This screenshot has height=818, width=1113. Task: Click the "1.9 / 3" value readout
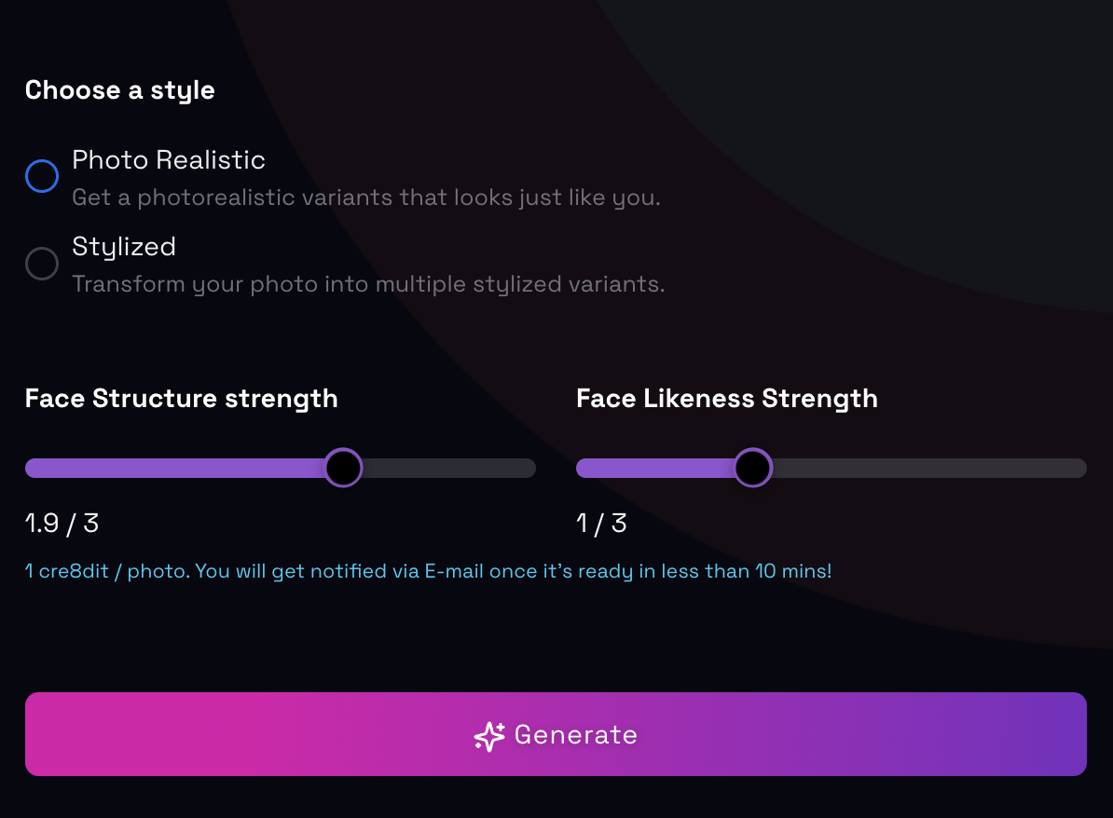62,524
